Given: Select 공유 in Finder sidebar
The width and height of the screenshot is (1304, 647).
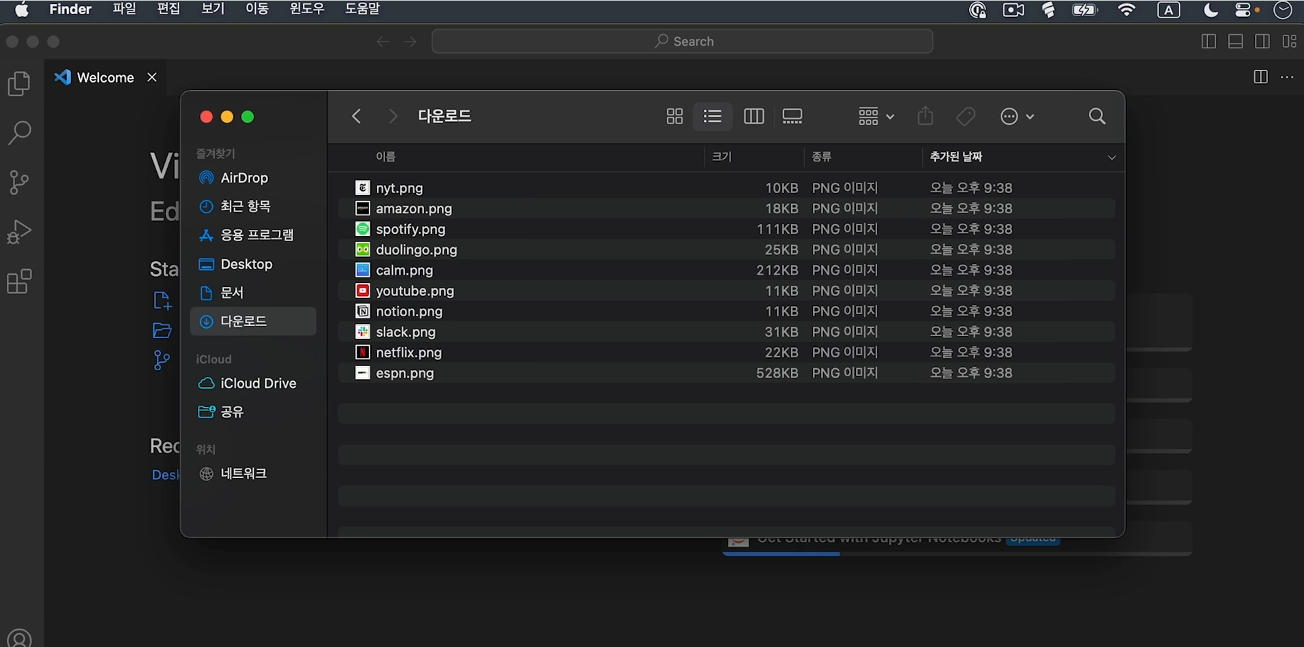Looking at the screenshot, I should tap(253, 412).
